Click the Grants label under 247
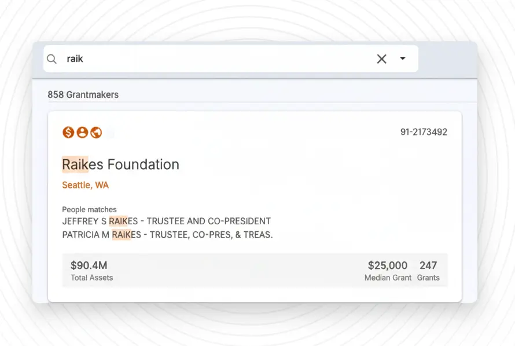Image resolution: width=515 pixels, height=346 pixels. pyautogui.click(x=428, y=278)
